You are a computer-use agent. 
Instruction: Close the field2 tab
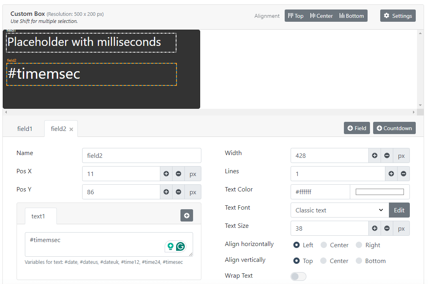tap(71, 129)
